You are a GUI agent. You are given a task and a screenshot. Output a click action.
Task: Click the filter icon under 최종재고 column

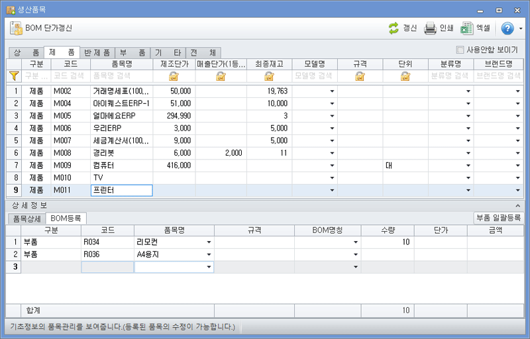[269, 76]
